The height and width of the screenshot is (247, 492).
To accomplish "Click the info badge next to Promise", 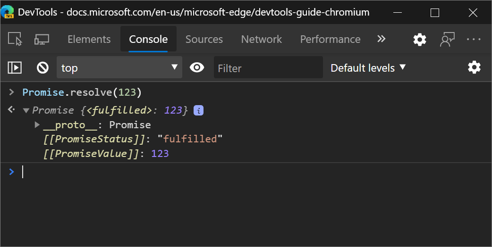I will point(198,110).
